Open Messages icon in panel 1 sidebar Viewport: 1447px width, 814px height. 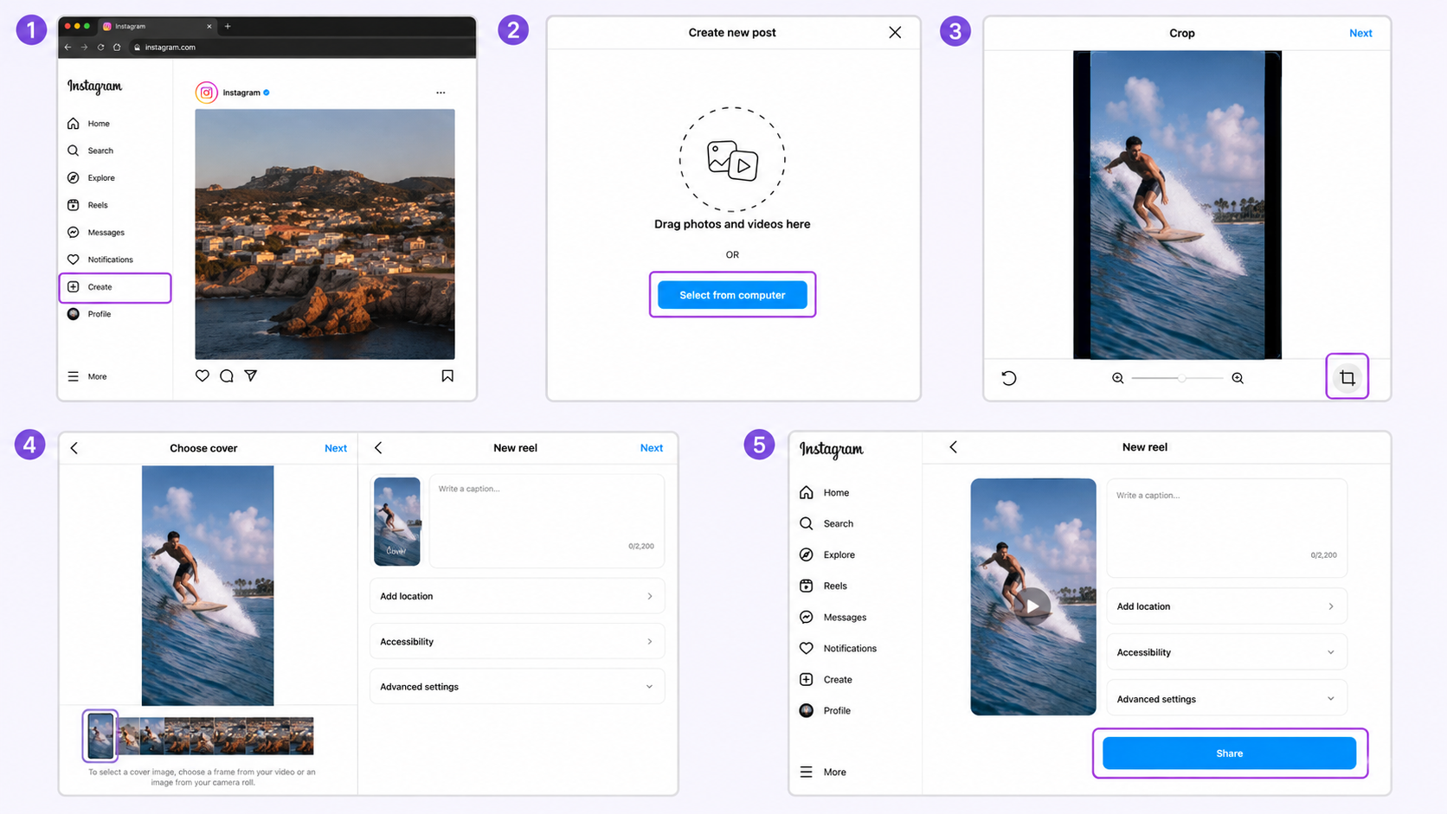74,233
